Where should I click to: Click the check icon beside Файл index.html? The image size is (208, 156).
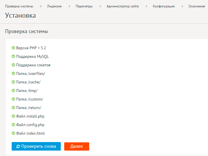pos(13,133)
